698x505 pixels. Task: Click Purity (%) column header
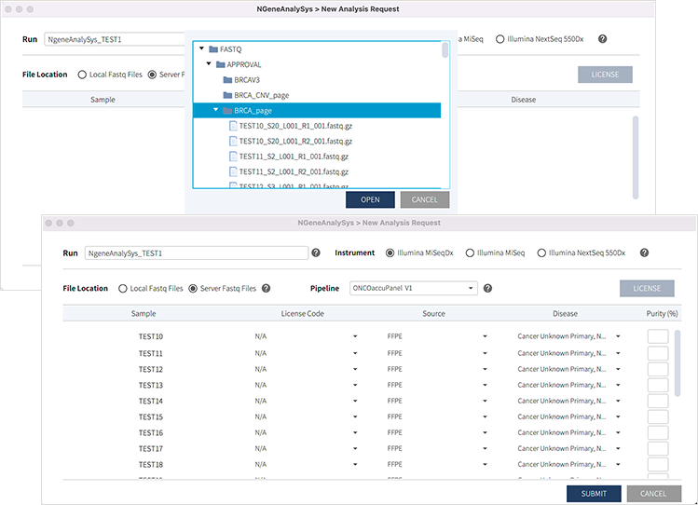(x=662, y=314)
